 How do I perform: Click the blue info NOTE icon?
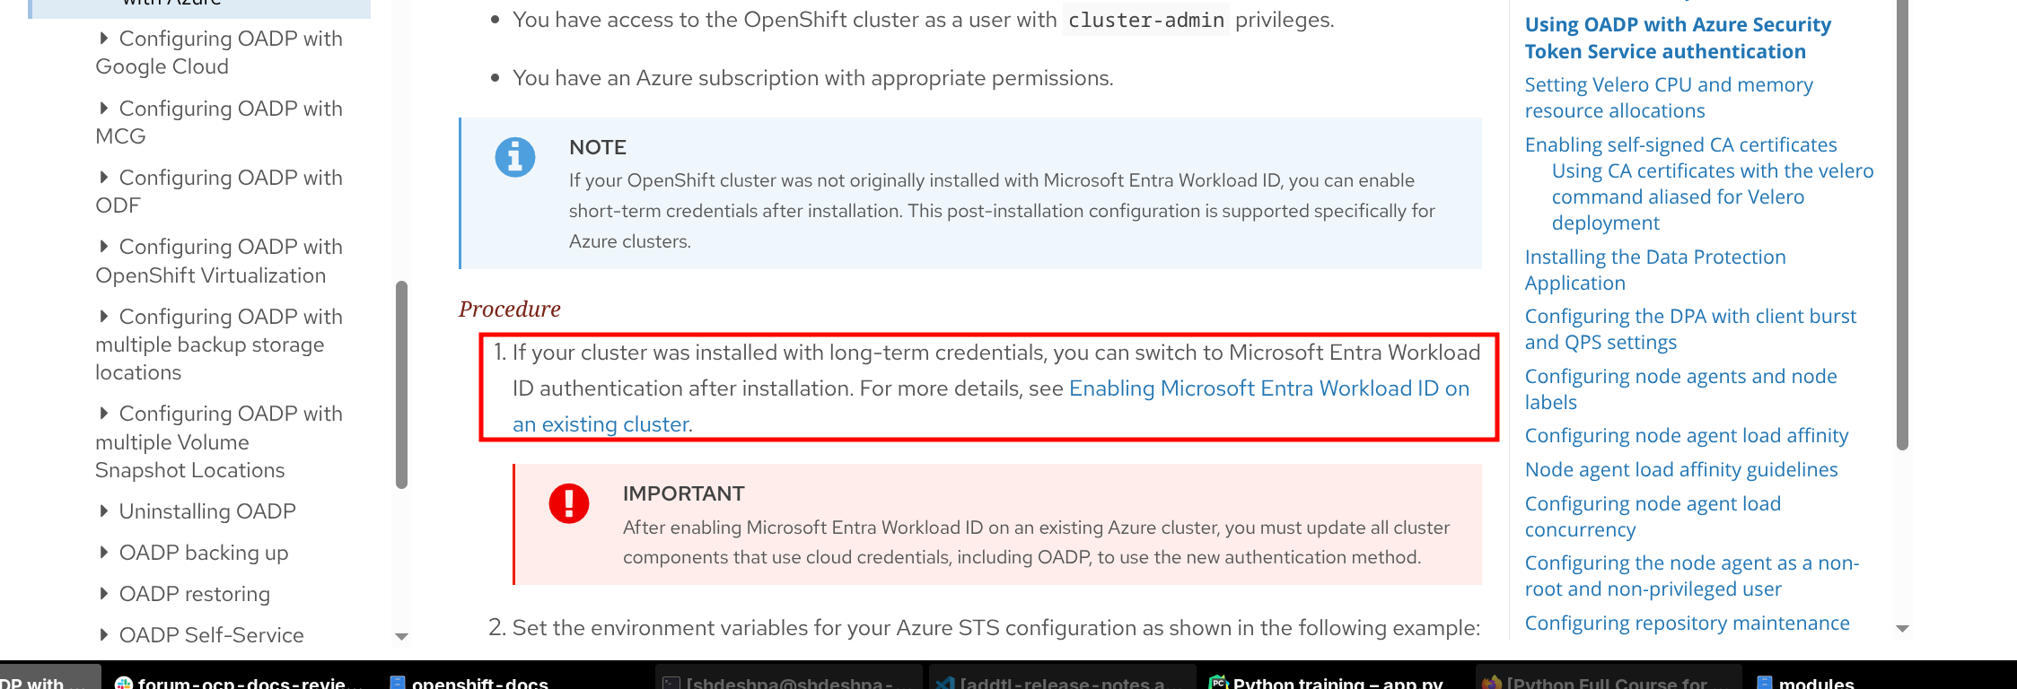(514, 157)
